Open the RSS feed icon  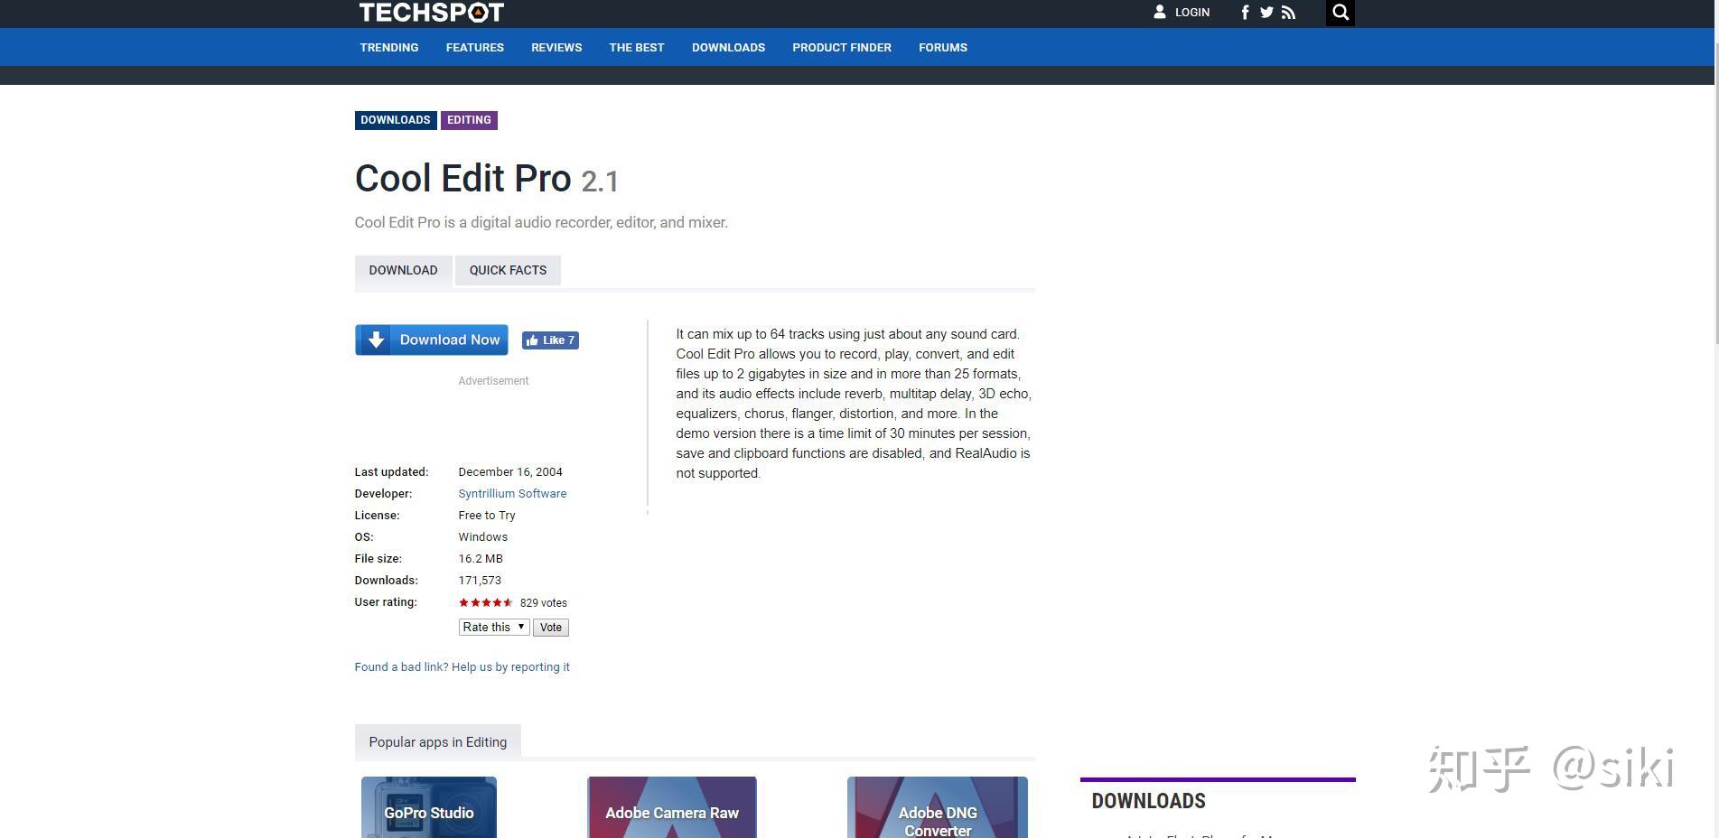(x=1288, y=13)
